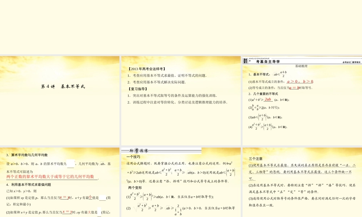This screenshot has height=217, width=362.
Task: Click the heading text '第4讲 基本不等式'
Action: [x=63, y=87]
